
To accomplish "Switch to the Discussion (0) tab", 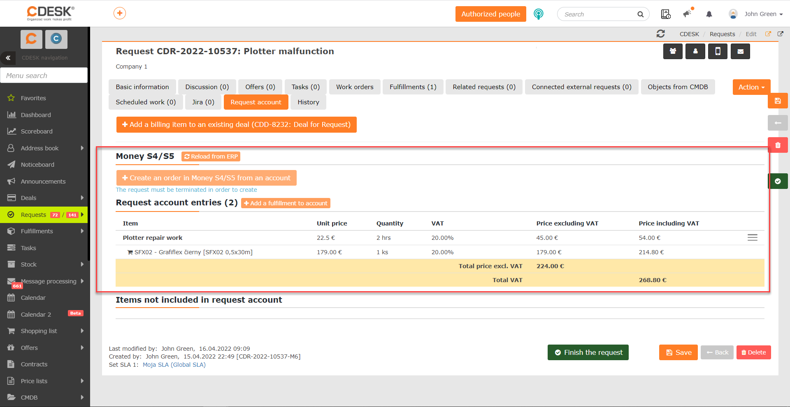I will (207, 87).
